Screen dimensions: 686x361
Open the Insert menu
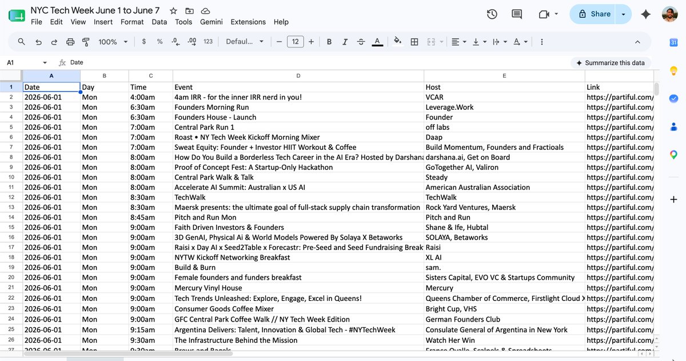tap(103, 22)
